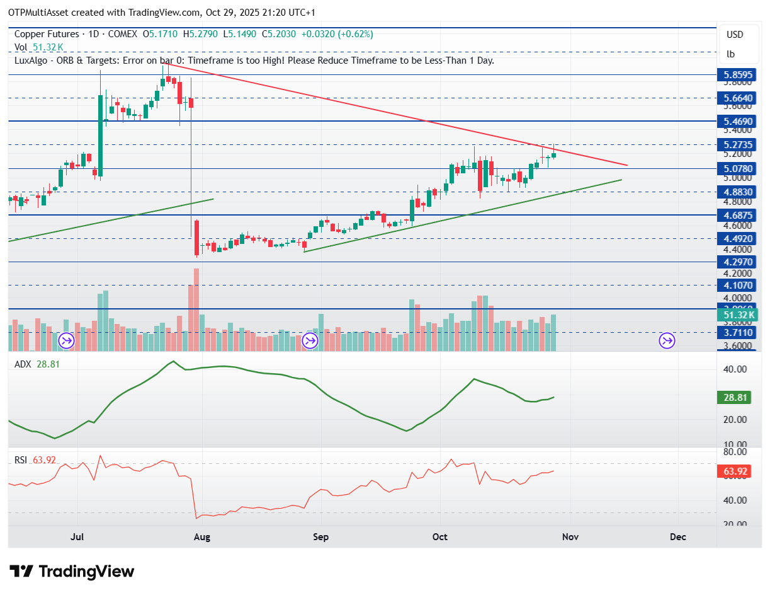Click the Nov date on time axis

pyautogui.click(x=570, y=537)
